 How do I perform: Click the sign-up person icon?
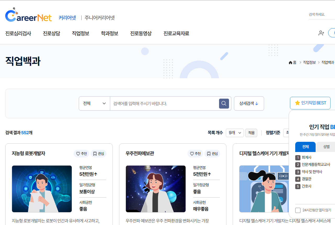(x=321, y=33)
